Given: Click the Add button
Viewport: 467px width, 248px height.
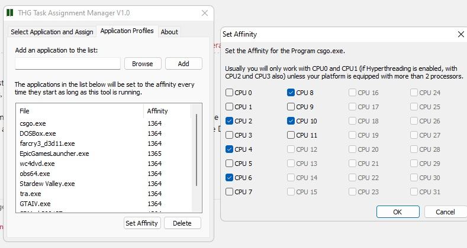Looking at the screenshot, I should pos(183,64).
